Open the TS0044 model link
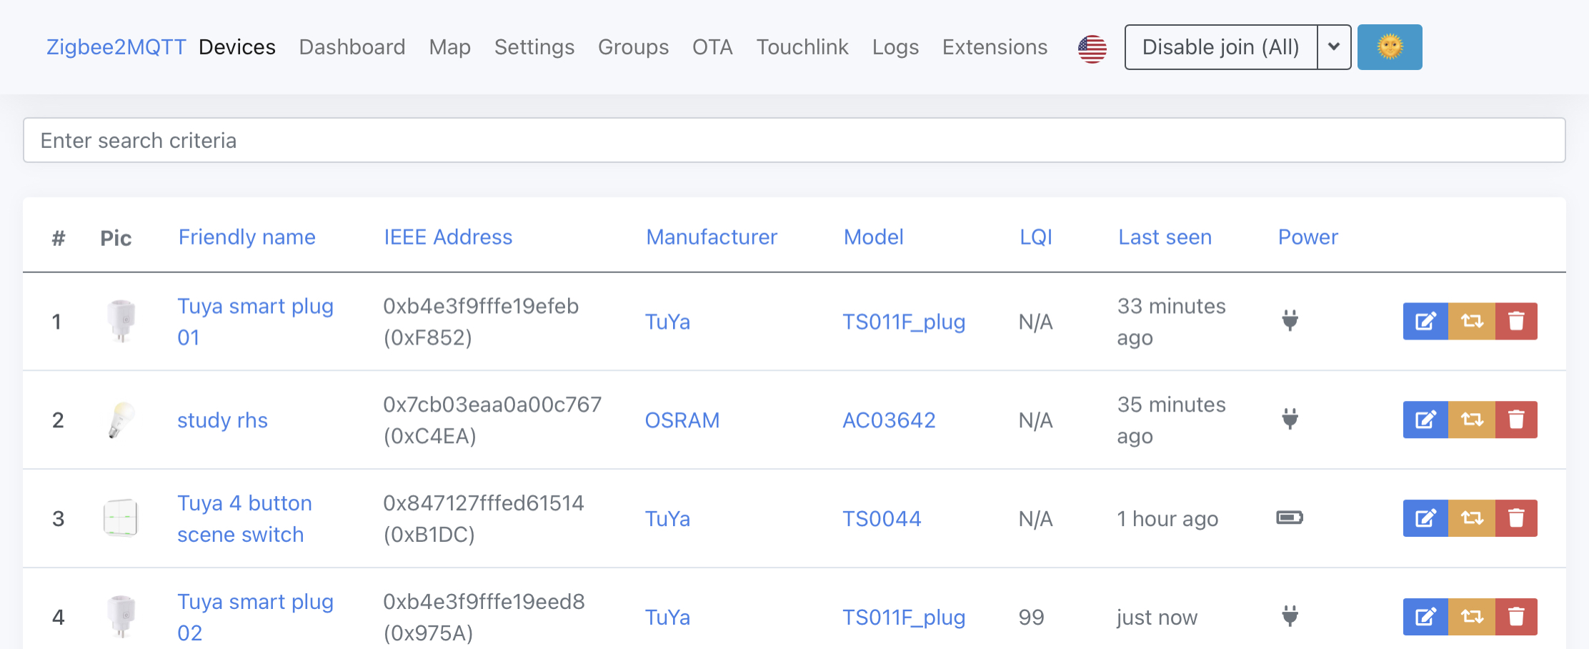1589x649 pixels. point(882,518)
